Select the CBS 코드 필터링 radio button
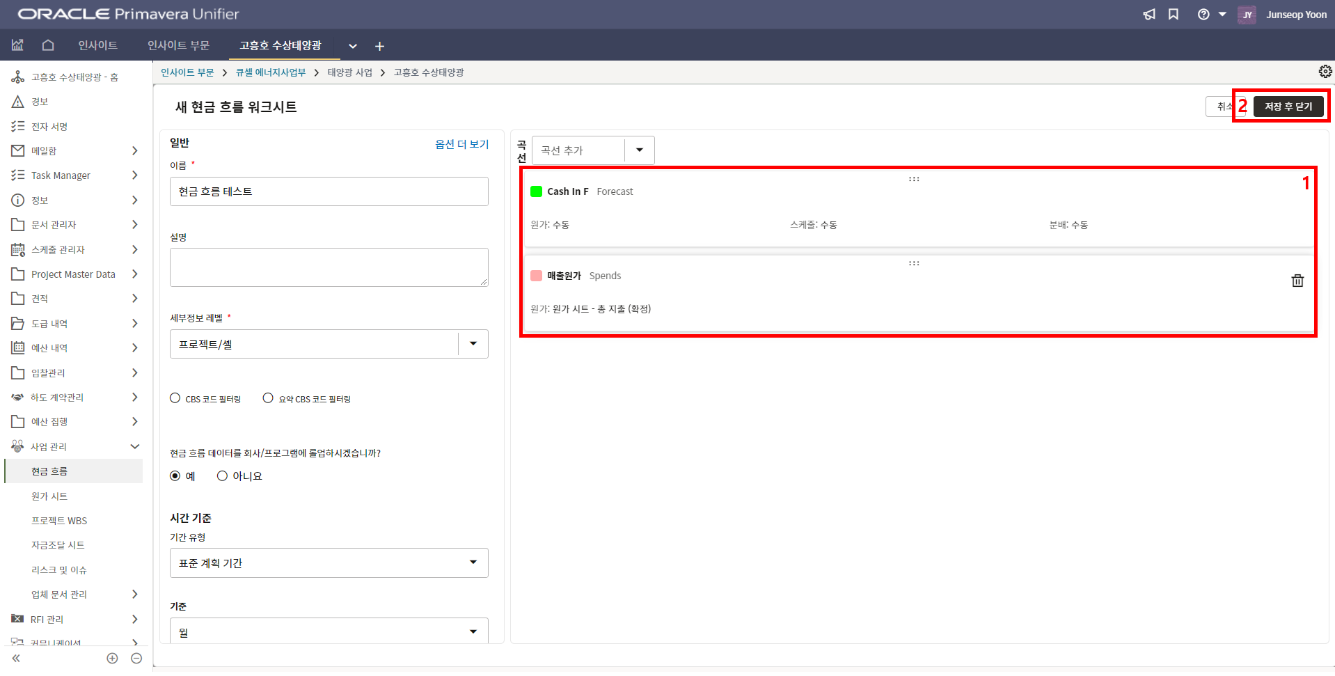Image resolution: width=1335 pixels, height=676 pixels. coord(175,398)
